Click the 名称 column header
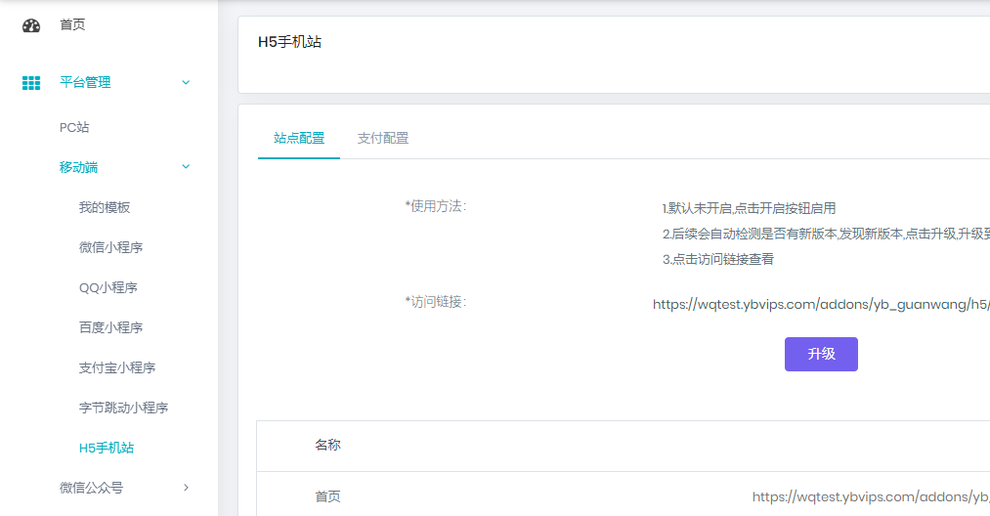Screen dimensions: 990x516 pyautogui.click(x=327, y=446)
